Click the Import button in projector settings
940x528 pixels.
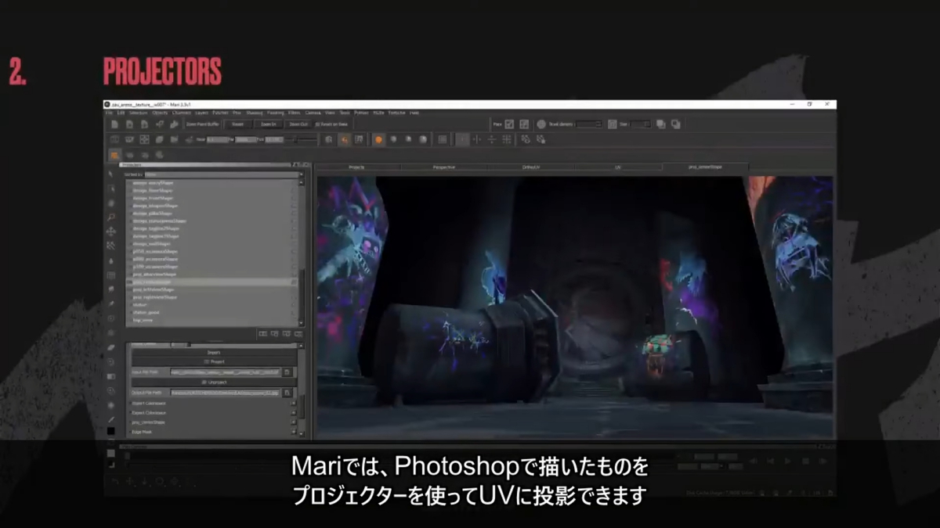coord(214,353)
